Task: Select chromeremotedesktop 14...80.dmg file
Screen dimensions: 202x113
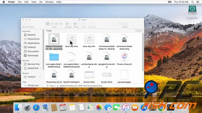Action: [x=107, y=39]
